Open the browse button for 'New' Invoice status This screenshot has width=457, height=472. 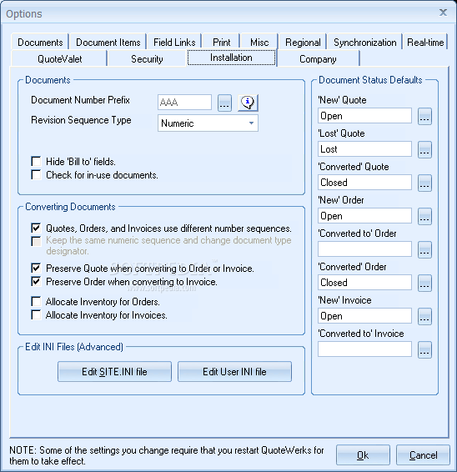424,316
